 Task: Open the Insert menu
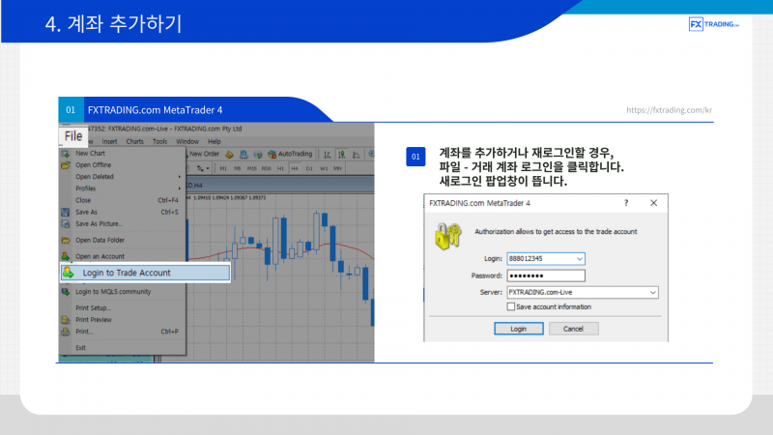point(109,141)
